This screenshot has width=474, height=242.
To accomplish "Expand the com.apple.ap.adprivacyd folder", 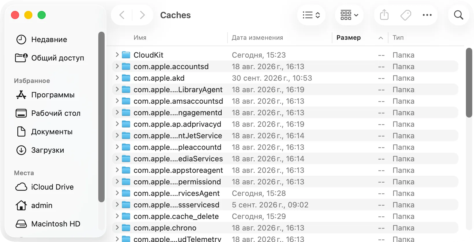I will point(117,124).
